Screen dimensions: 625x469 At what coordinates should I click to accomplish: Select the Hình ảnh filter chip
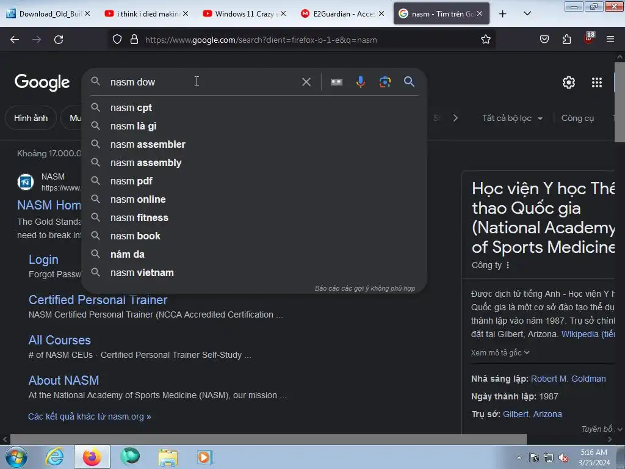(31, 118)
